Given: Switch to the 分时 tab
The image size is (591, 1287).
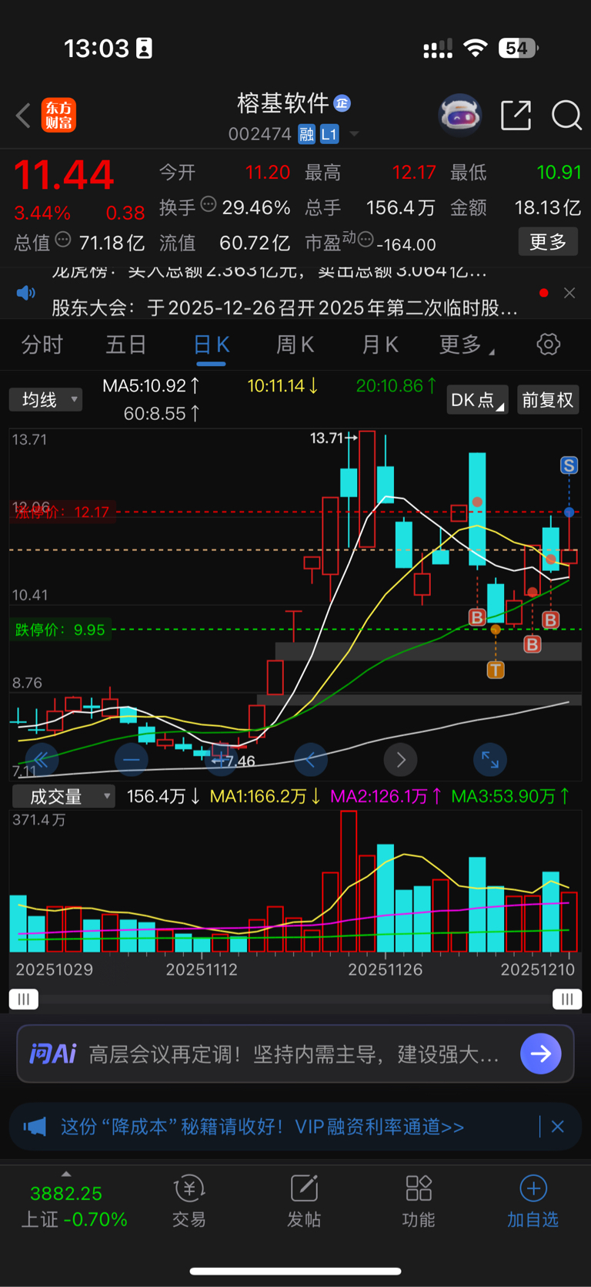Looking at the screenshot, I should pyautogui.click(x=42, y=344).
